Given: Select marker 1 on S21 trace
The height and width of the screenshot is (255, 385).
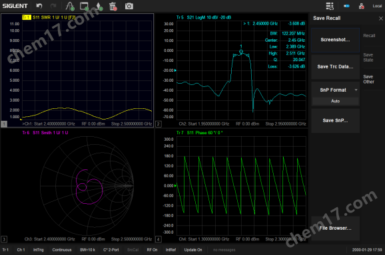Looking at the screenshot, I should [241, 51].
